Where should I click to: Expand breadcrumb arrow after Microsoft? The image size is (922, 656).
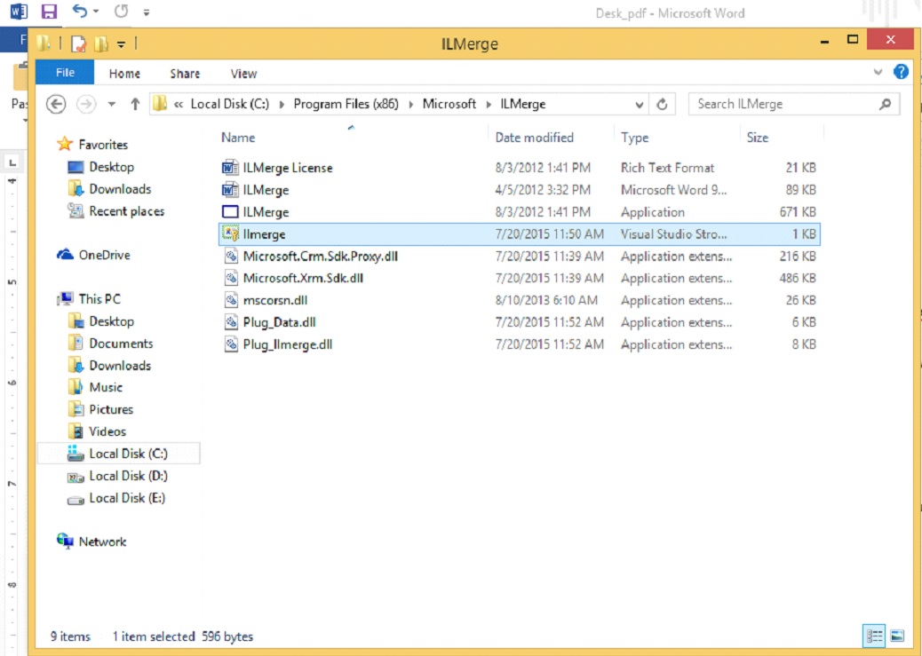489,105
